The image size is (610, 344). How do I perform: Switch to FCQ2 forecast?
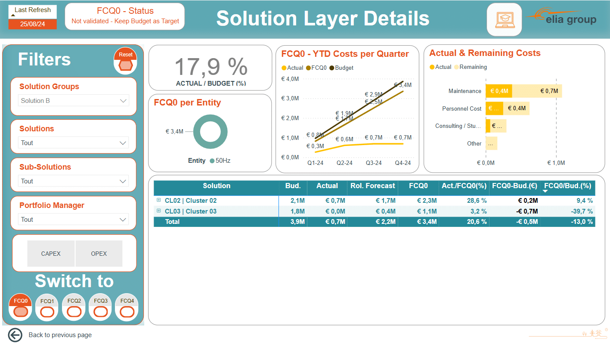pyautogui.click(x=74, y=307)
